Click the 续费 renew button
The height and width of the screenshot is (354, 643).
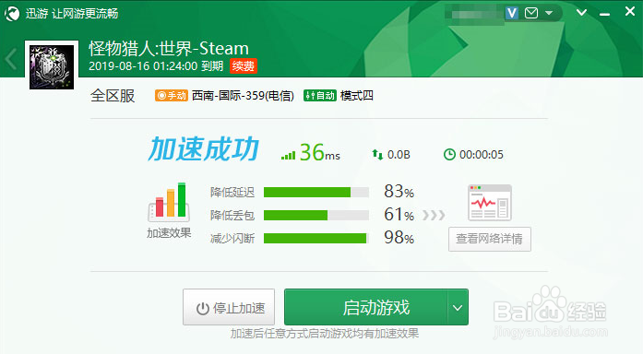pos(244,66)
